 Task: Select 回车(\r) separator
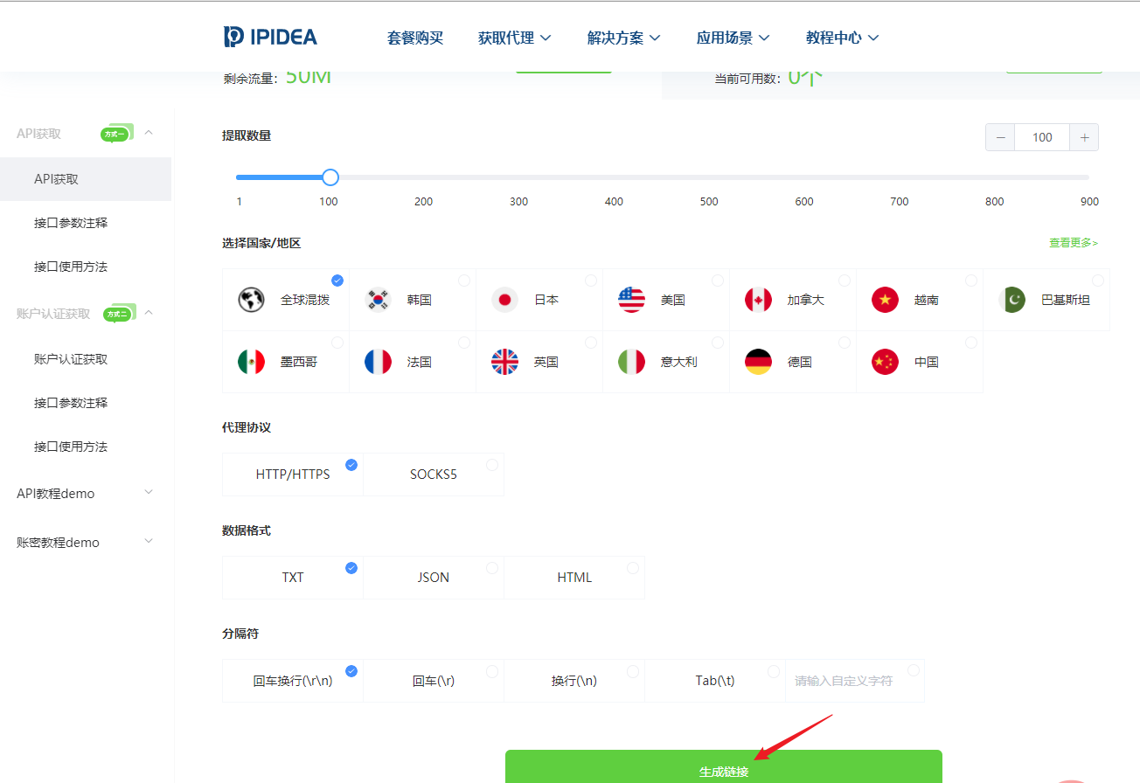[434, 681]
